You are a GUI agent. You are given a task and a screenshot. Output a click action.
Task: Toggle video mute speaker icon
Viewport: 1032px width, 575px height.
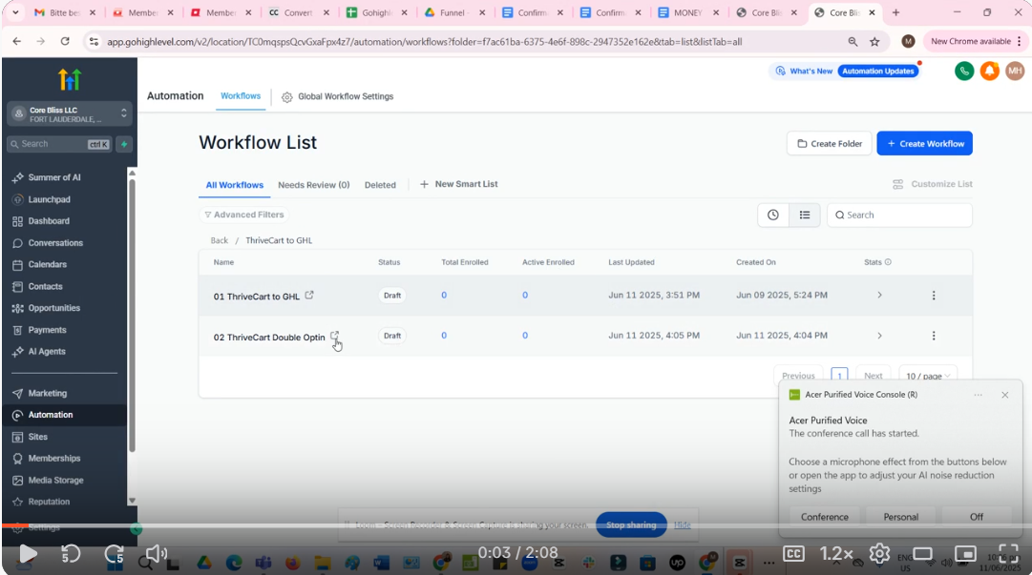coord(156,554)
